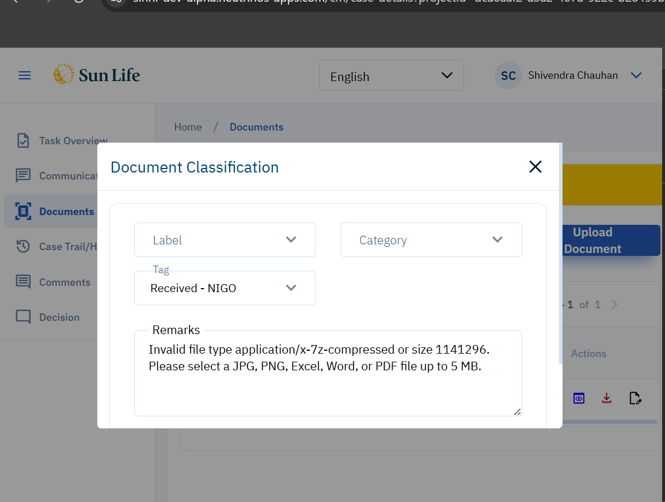Click the edit document icon

click(635, 398)
